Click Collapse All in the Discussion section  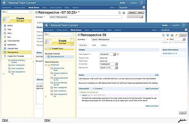point(84,92)
